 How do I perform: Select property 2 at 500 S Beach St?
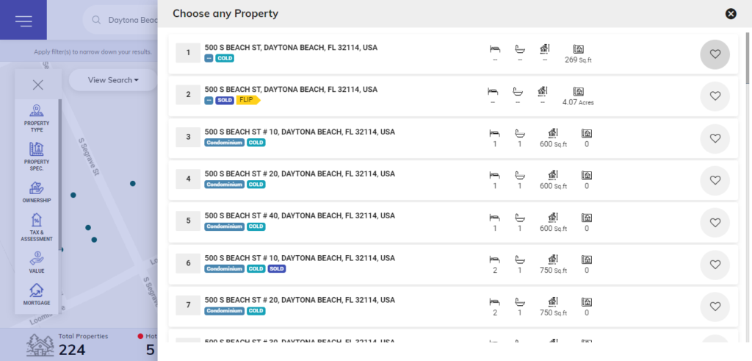tap(453, 96)
